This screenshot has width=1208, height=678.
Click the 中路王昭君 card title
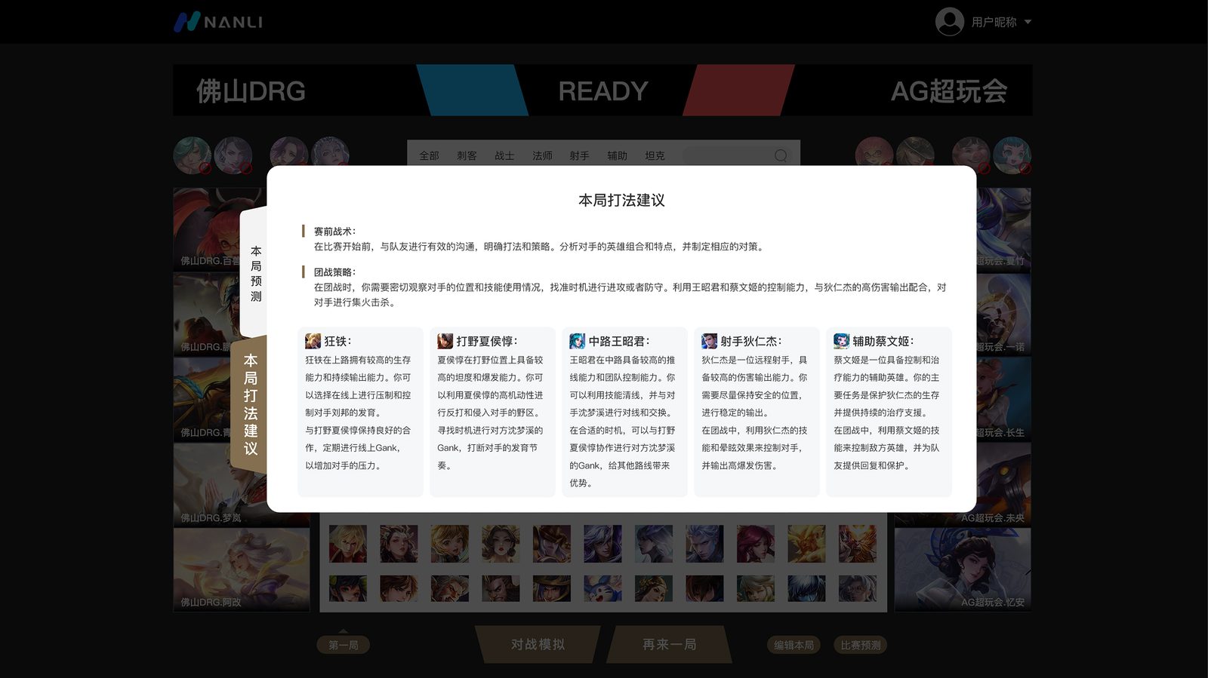(619, 341)
